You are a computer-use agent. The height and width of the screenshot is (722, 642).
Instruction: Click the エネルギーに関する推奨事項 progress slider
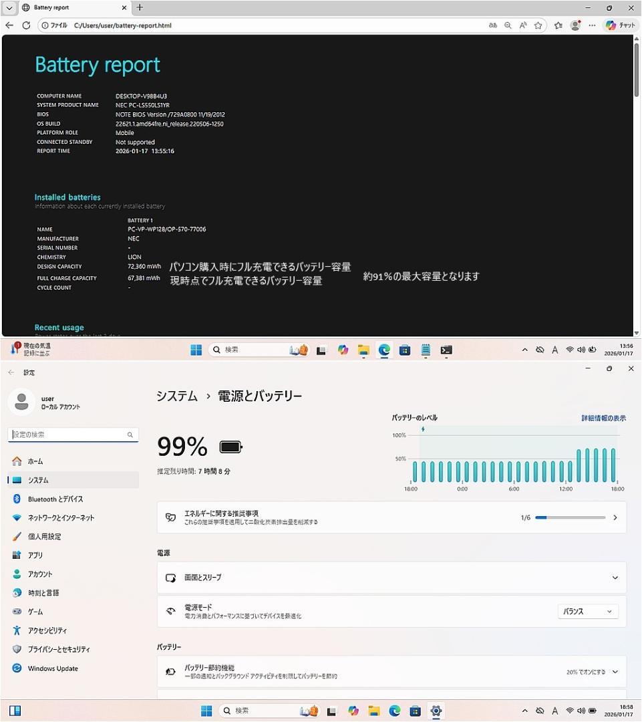click(x=570, y=517)
